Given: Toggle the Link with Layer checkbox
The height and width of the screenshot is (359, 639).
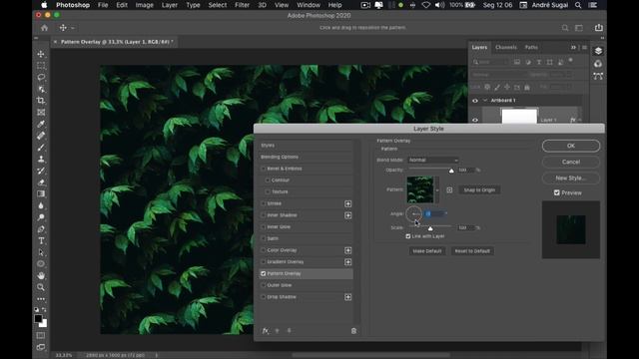Looking at the screenshot, I should (408, 236).
